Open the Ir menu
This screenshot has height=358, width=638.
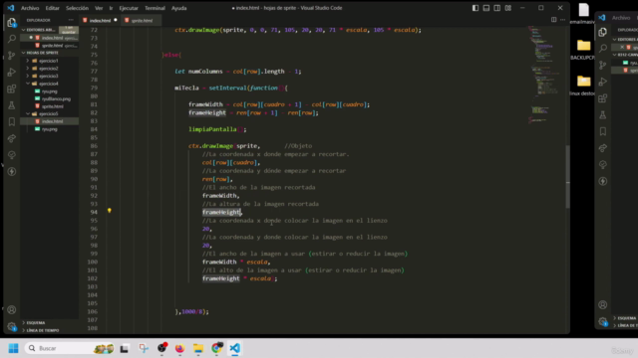(x=111, y=8)
